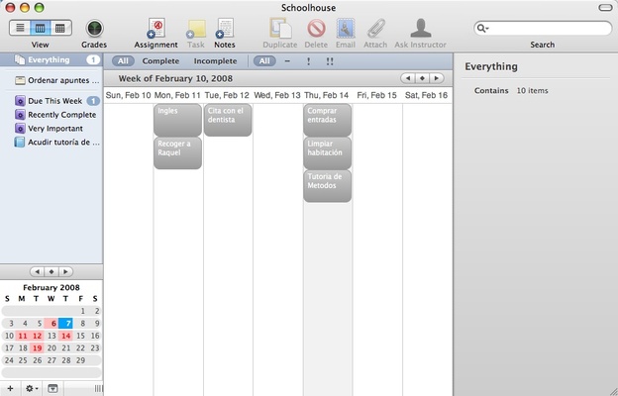618x396 pixels.
Task: Select Cita con el dentista item
Action: pyautogui.click(x=228, y=120)
